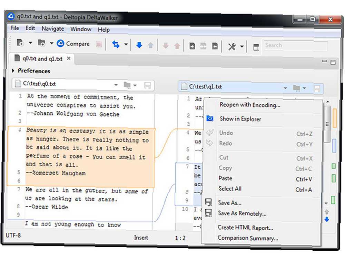Click the save icon for q0.txt
The height and width of the screenshot is (261, 345).
147,85
